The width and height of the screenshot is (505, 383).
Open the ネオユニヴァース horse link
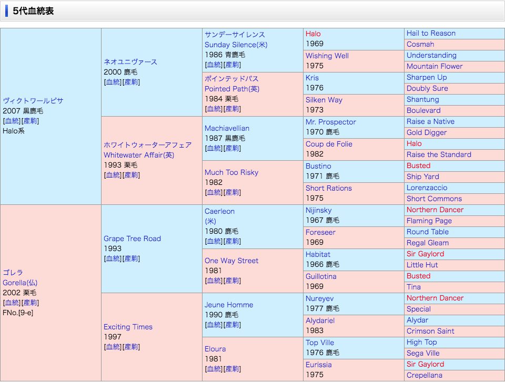pos(130,62)
